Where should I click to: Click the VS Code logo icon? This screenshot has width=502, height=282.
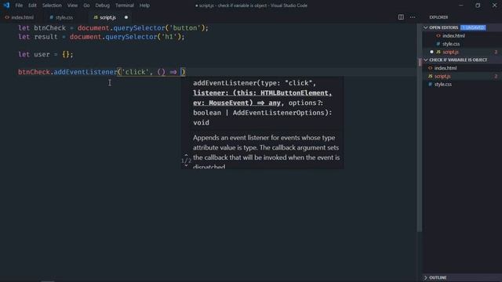pos(6,5)
